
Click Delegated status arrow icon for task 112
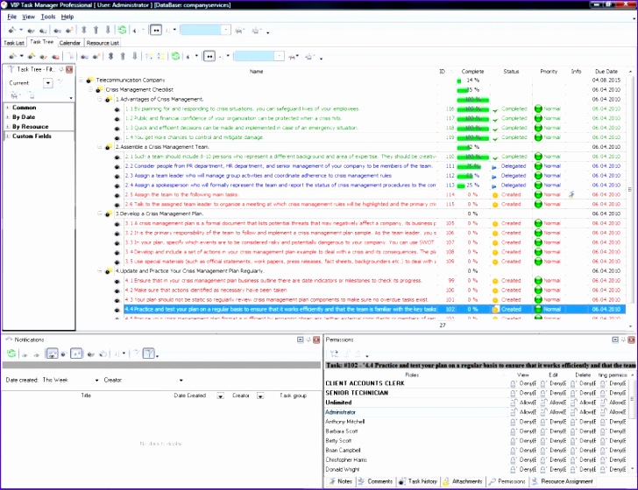(x=494, y=176)
